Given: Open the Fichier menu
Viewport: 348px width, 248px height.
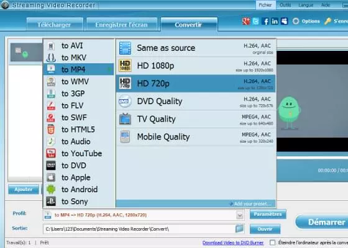Looking at the screenshot, I should tap(265, 5).
